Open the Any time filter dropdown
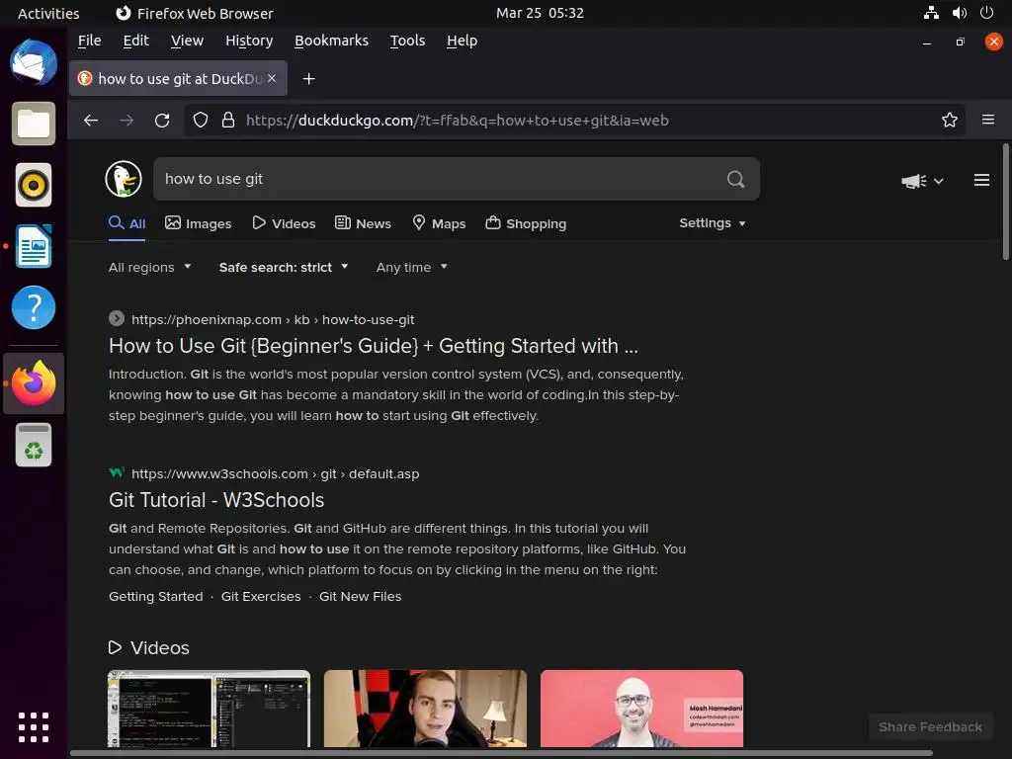 pos(412,267)
